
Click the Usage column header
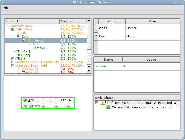coord(151,60)
